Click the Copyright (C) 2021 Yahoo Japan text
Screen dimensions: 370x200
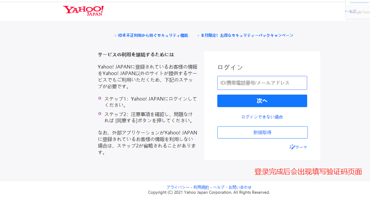coord(209,193)
